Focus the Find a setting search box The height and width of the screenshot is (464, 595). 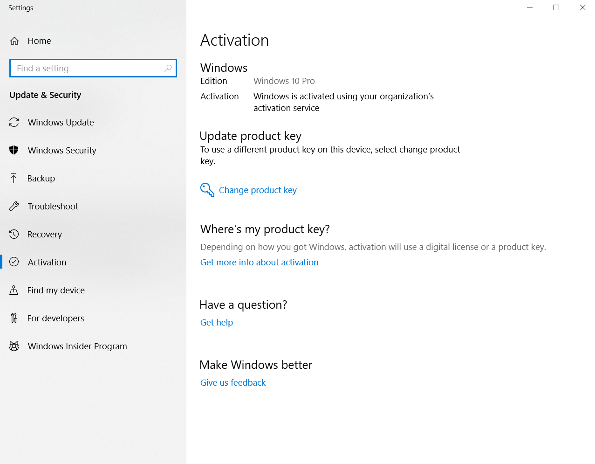[x=93, y=68]
